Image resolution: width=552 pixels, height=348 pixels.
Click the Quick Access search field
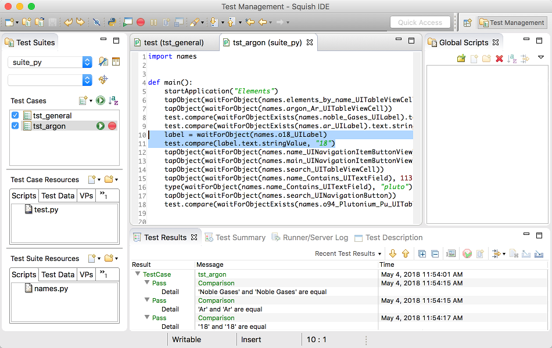point(420,23)
